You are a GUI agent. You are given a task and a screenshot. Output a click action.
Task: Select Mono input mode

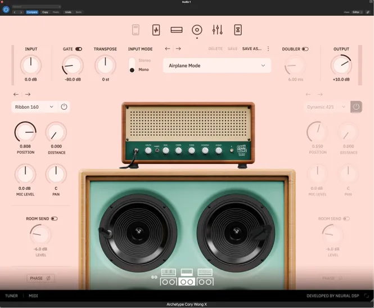(143, 69)
